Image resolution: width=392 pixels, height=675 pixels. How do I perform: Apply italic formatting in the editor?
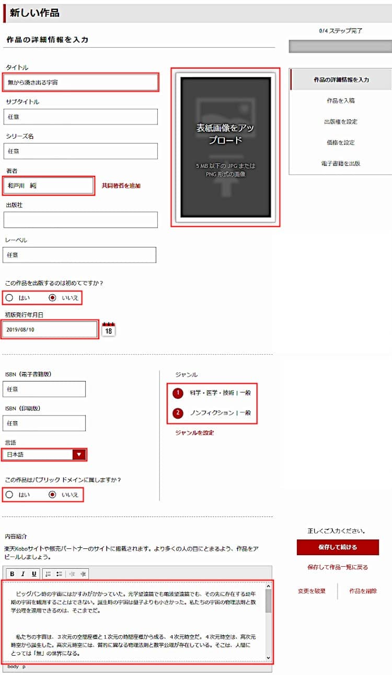[x=23, y=573]
